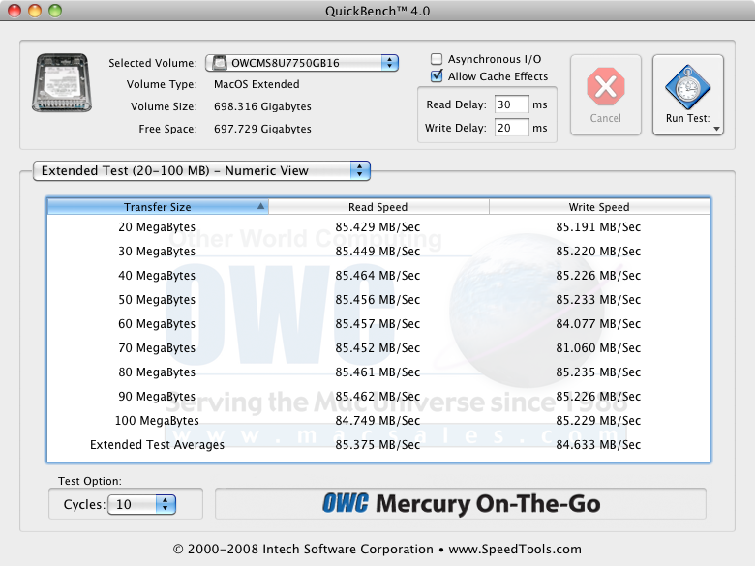Click the MacOS Extended volume type
Screen dimensions: 755x566
click(257, 84)
